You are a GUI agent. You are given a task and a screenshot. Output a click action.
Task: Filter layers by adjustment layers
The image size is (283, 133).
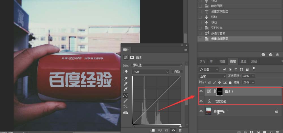(230, 69)
